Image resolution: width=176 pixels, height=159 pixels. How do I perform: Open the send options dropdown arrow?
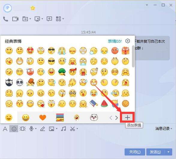tap(169, 152)
